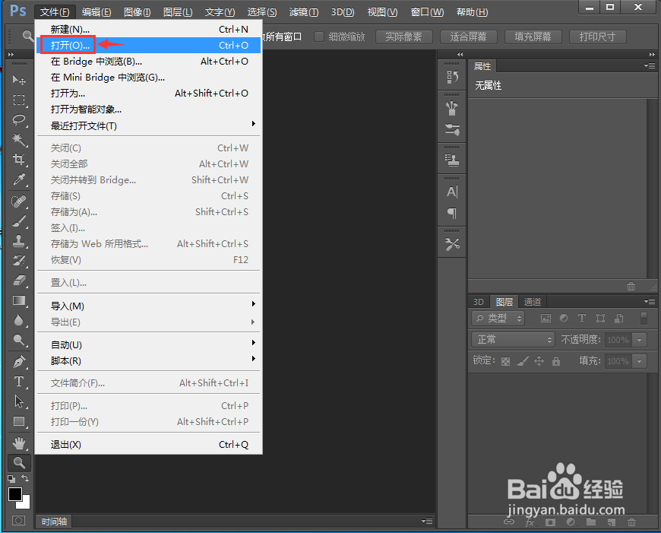Swap foreground and background colors

pos(25,478)
